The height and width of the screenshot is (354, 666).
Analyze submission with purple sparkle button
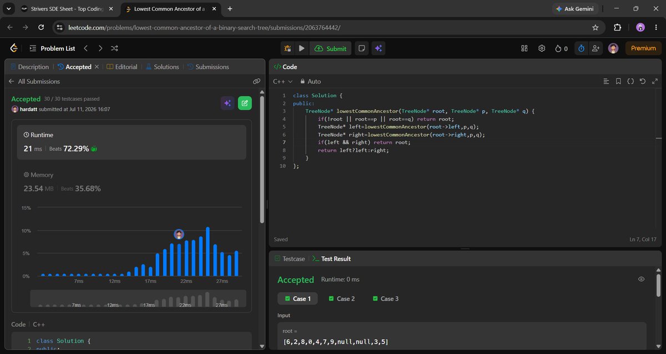click(x=227, y=103)
